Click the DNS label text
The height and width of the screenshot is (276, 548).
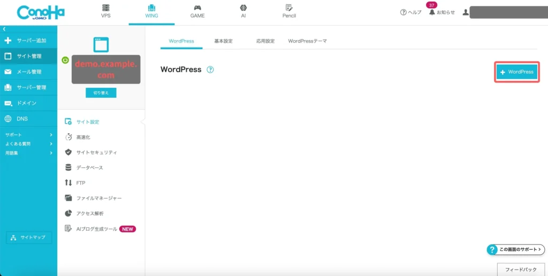click(x=22, y=119)
